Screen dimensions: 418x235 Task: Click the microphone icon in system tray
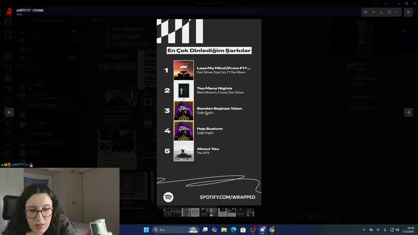(385, 230)
